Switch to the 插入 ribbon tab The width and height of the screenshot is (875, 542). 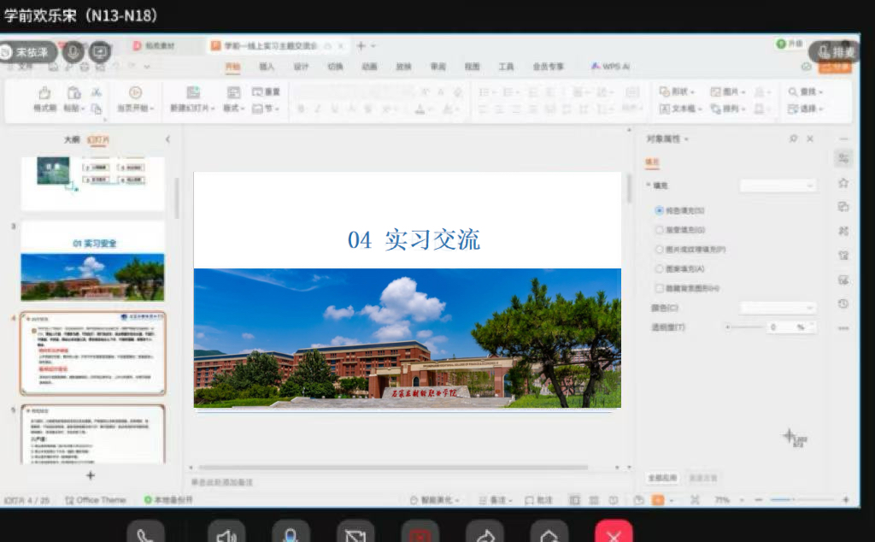click(267, 67)
